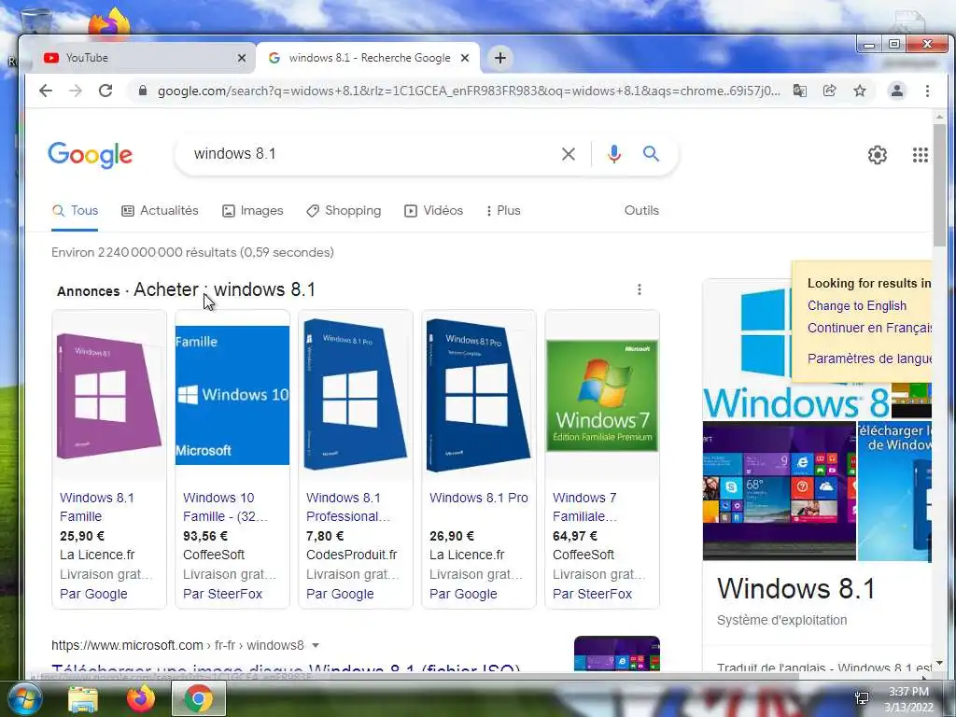Click Continuer en Français link
The height and width of the screenshot is (717, 956).
pyautogui.click(x=869, y=328)
